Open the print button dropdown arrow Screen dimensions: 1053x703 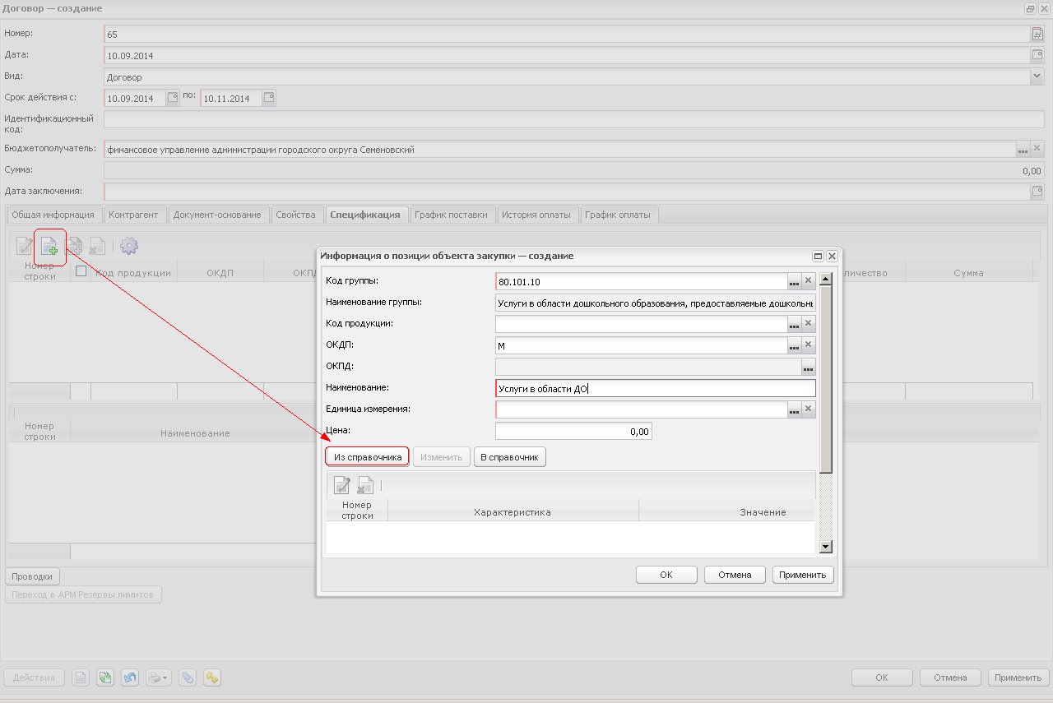point(165,678)
